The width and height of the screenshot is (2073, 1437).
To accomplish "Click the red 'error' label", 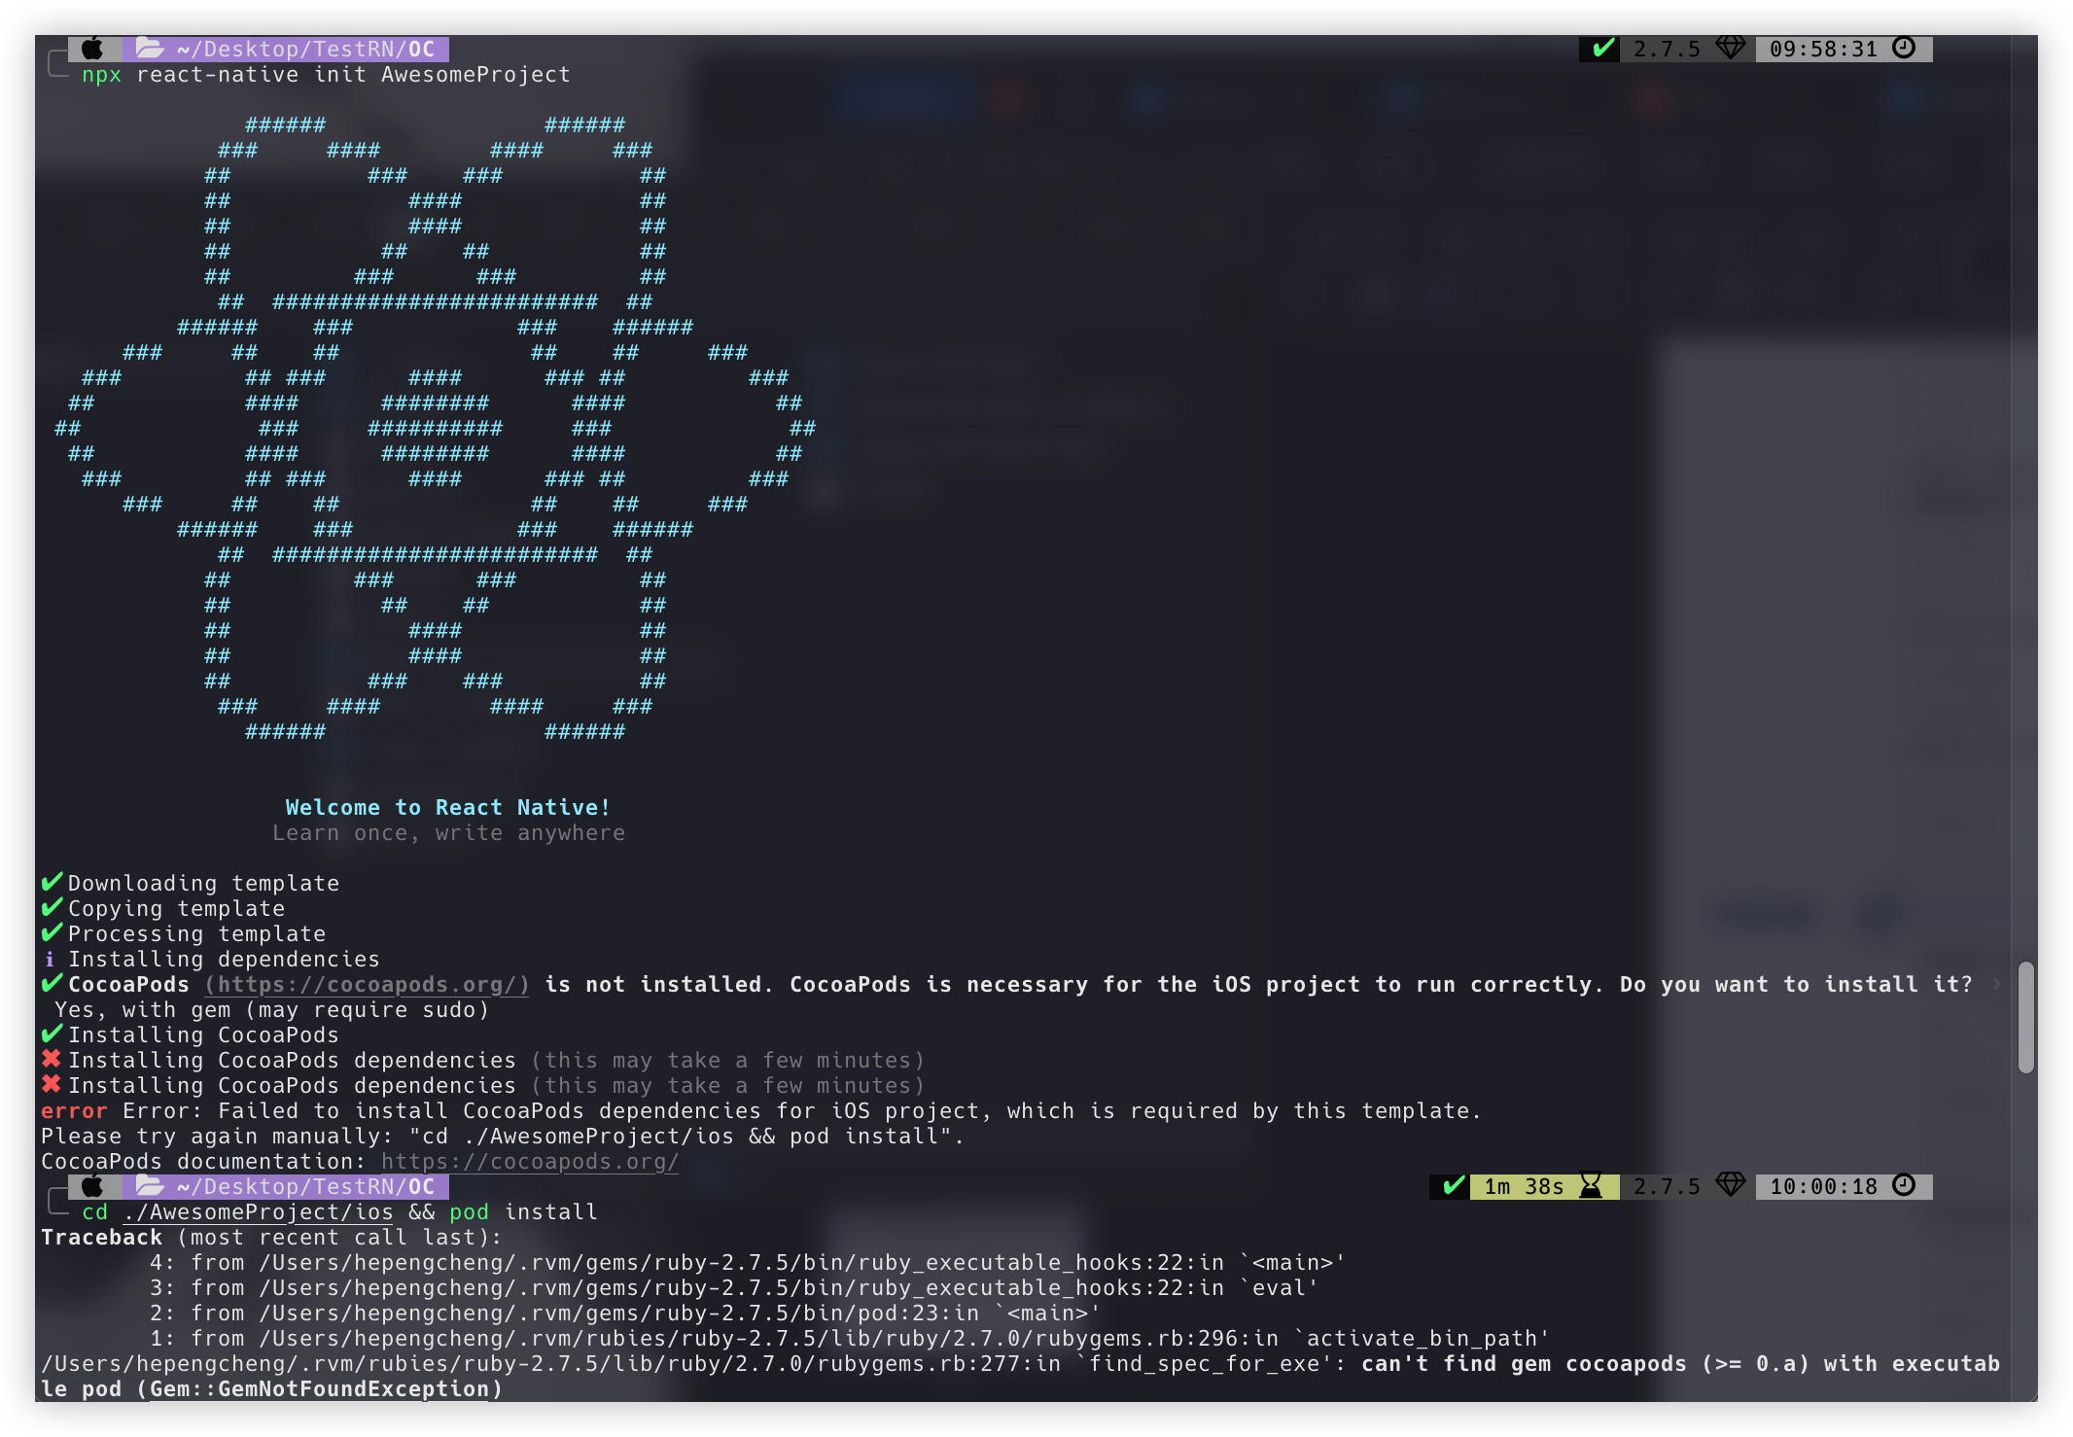I will pyautogui.click(x=75, y=1111).
